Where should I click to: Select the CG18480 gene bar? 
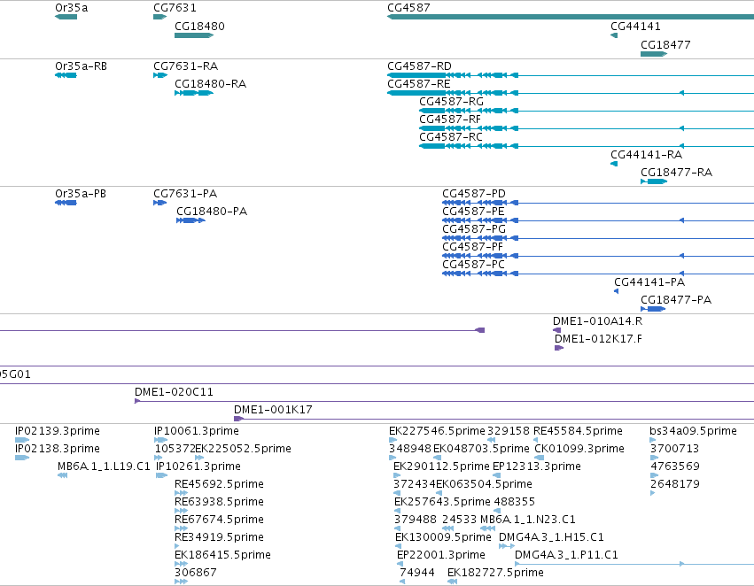194,35
